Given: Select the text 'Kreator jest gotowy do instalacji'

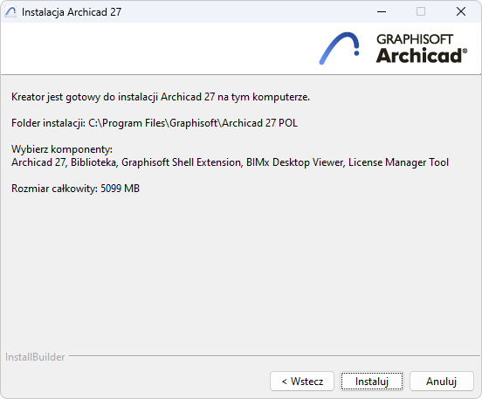Looking at the screenshot, I should point(85,97).
